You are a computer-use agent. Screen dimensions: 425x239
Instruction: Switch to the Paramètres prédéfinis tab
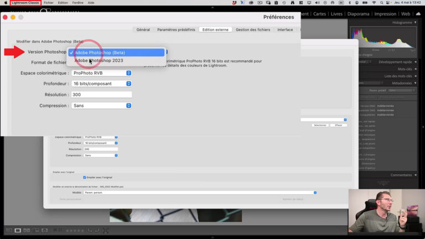pos(176,29)
